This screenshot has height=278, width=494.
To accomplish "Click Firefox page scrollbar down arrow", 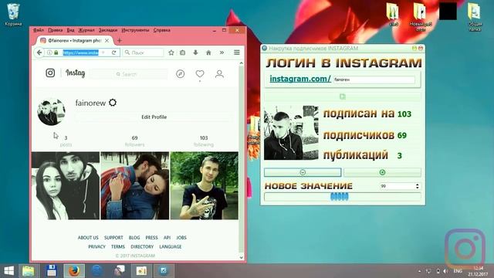I will (x=242, y=257).
